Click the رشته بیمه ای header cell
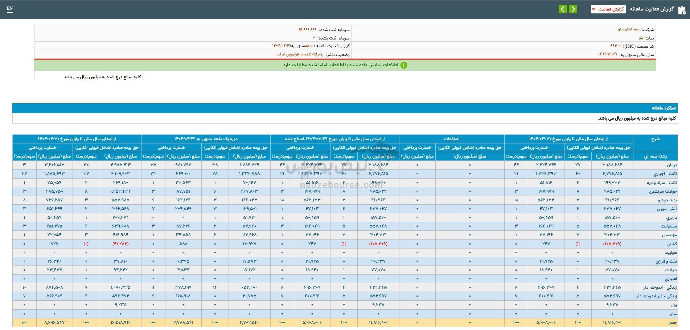 [655, 156]
